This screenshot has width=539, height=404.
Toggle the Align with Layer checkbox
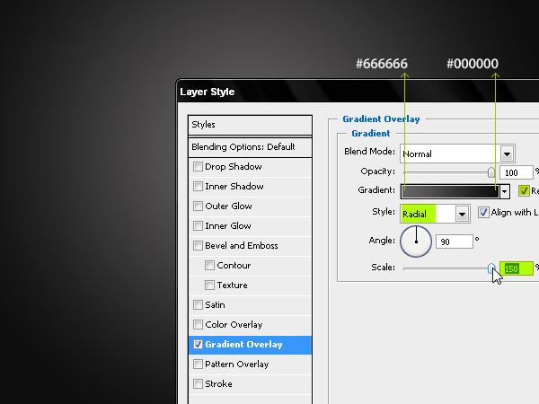tap(483, 212)
